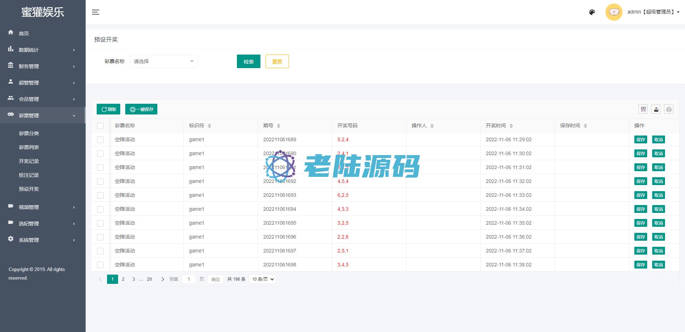This screenshot has height=332, width=685.
Task: Toggle the select-all checkbox in table header
Action: pos(100,126)
